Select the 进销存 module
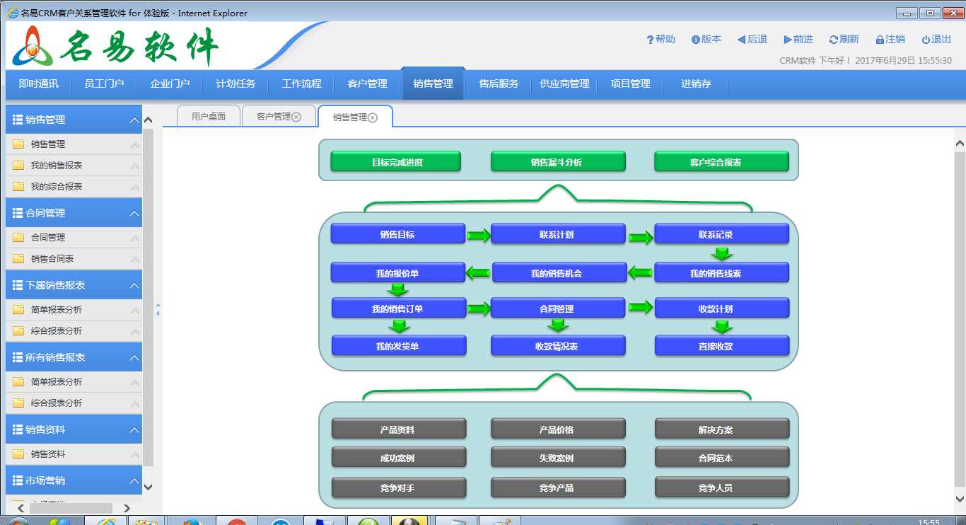This screenshot has height=525, width=966. pos(696,83)
